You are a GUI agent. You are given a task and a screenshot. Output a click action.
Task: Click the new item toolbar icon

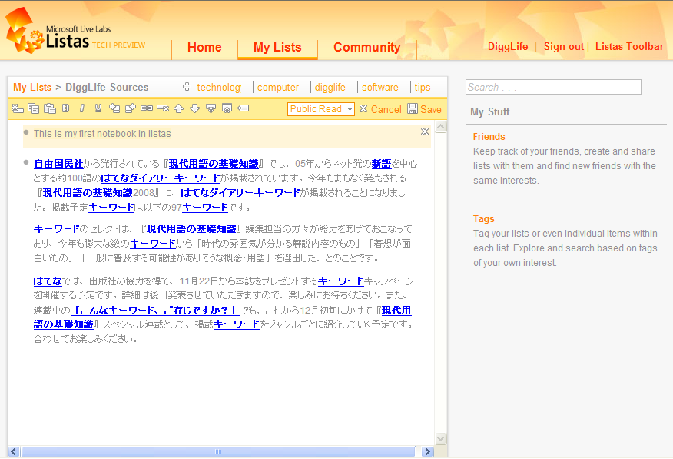17,108
